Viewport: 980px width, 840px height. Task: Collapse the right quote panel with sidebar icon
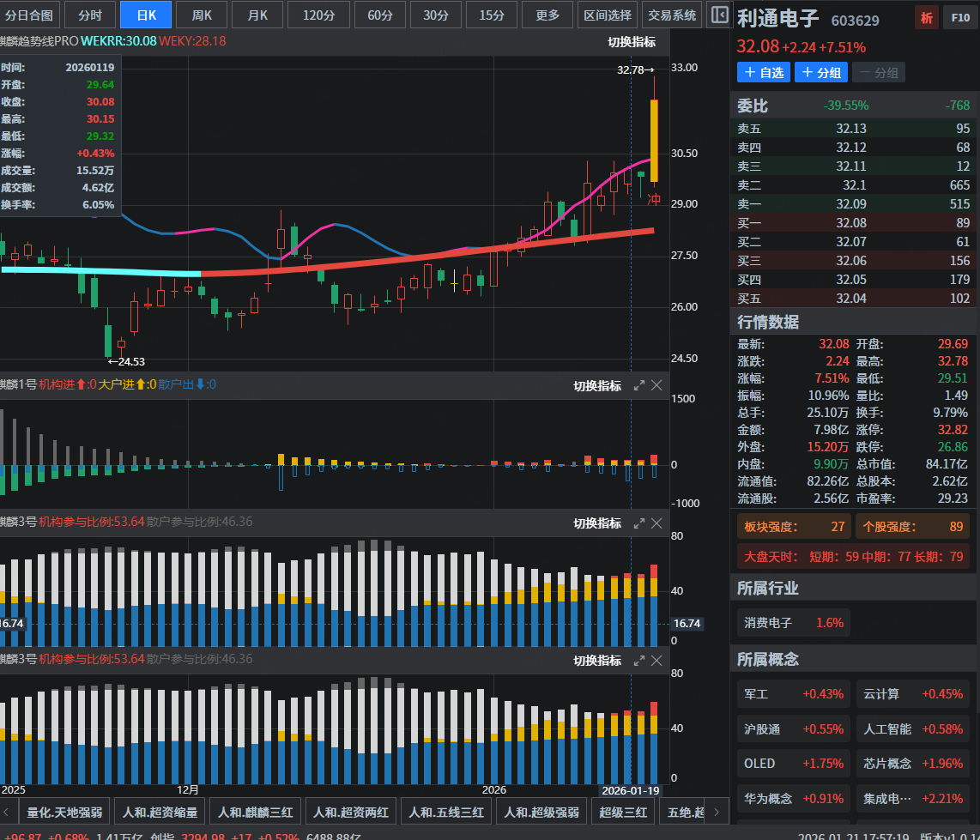(719, 15)
